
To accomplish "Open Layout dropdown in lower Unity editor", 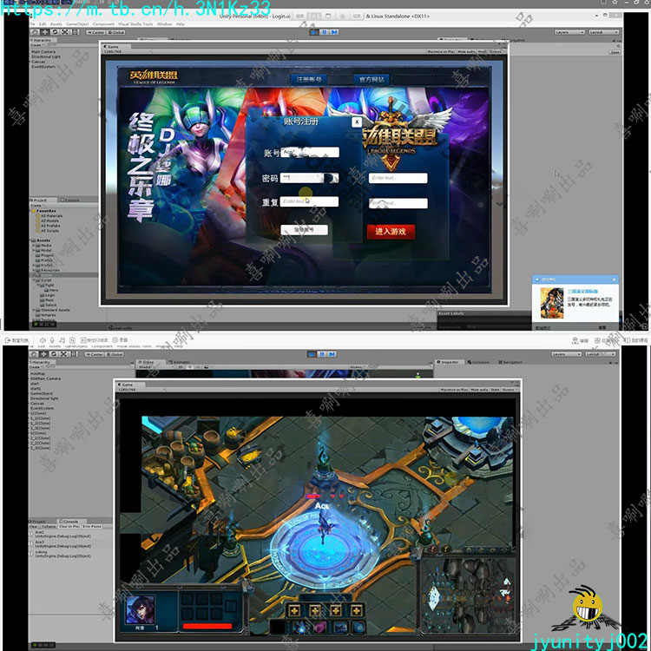I will click(601, 354).
